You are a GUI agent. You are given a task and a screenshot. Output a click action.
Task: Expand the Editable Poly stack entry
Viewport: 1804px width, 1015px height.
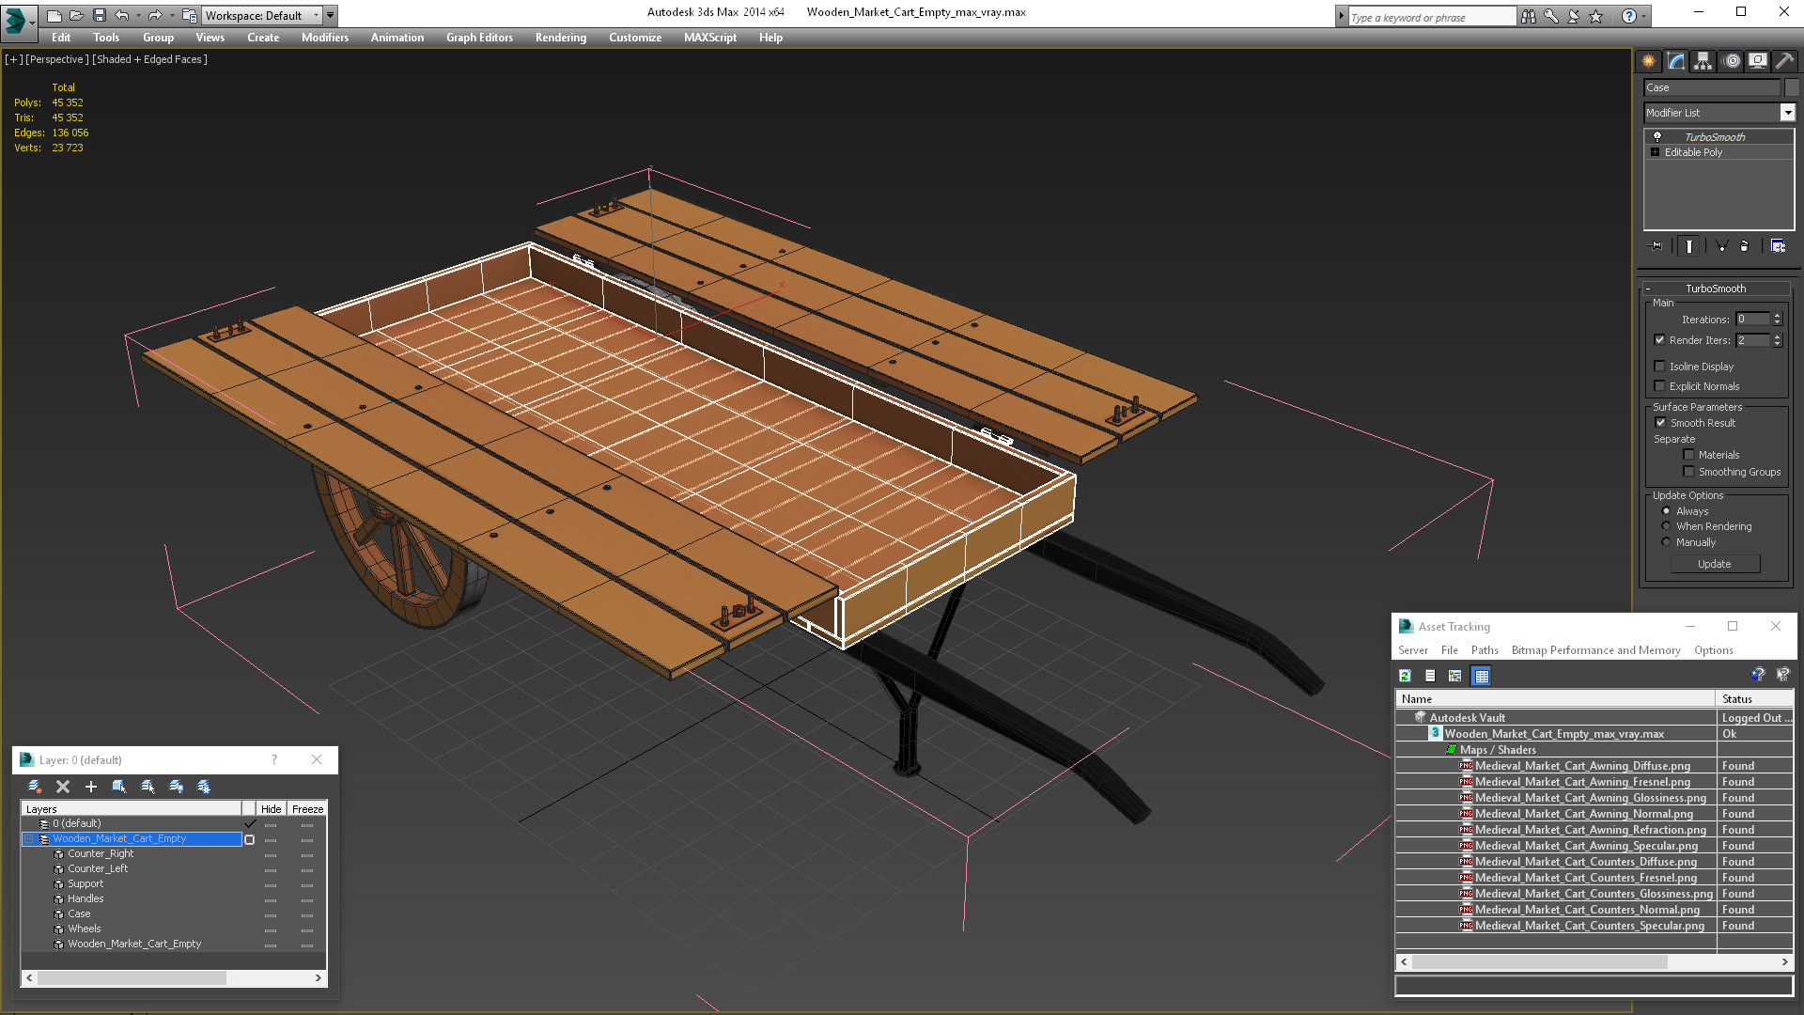1655,152
